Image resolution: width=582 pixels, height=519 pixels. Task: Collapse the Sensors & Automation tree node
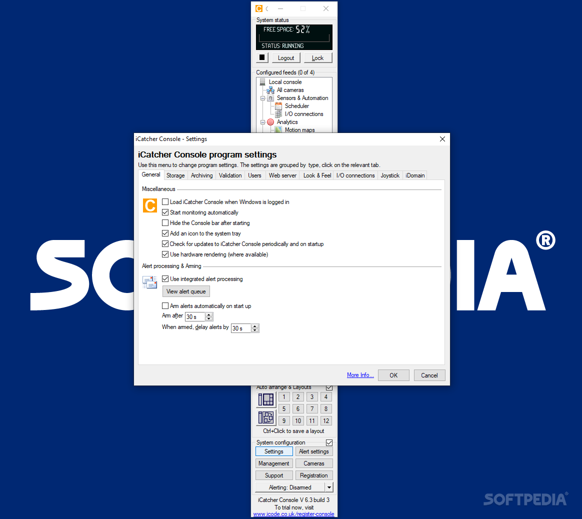[x=263, y=98]
